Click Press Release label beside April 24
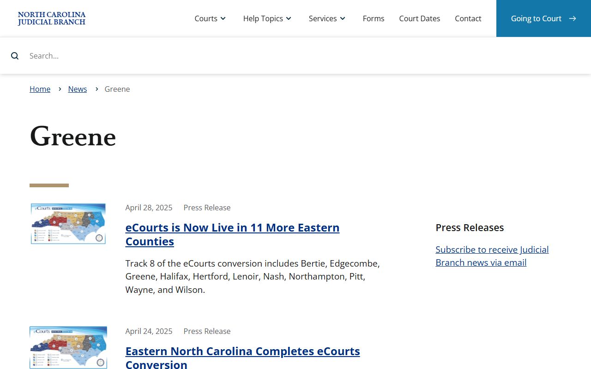 pos(207,331)
